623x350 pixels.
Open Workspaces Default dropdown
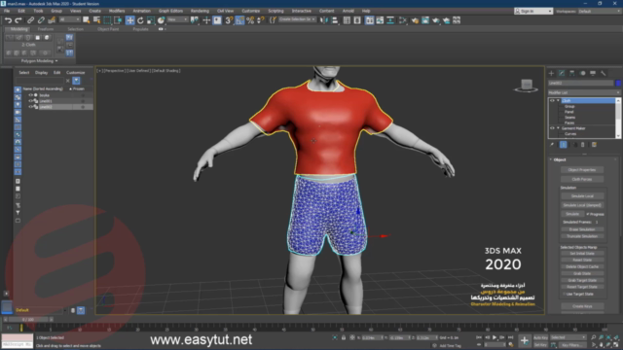coord(599,11)
